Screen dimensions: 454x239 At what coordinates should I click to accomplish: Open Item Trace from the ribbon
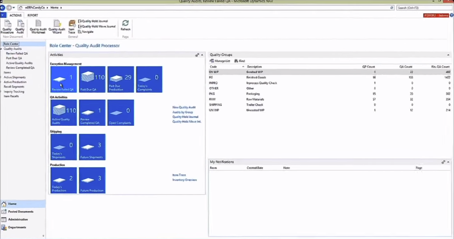(x=72, y=27)
